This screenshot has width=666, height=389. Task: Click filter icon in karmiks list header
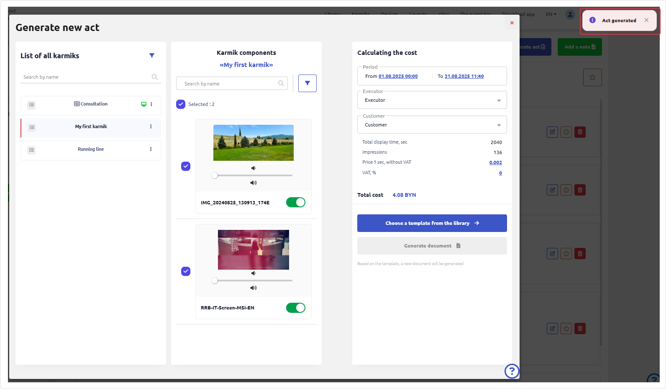click(x=152, y=55)
